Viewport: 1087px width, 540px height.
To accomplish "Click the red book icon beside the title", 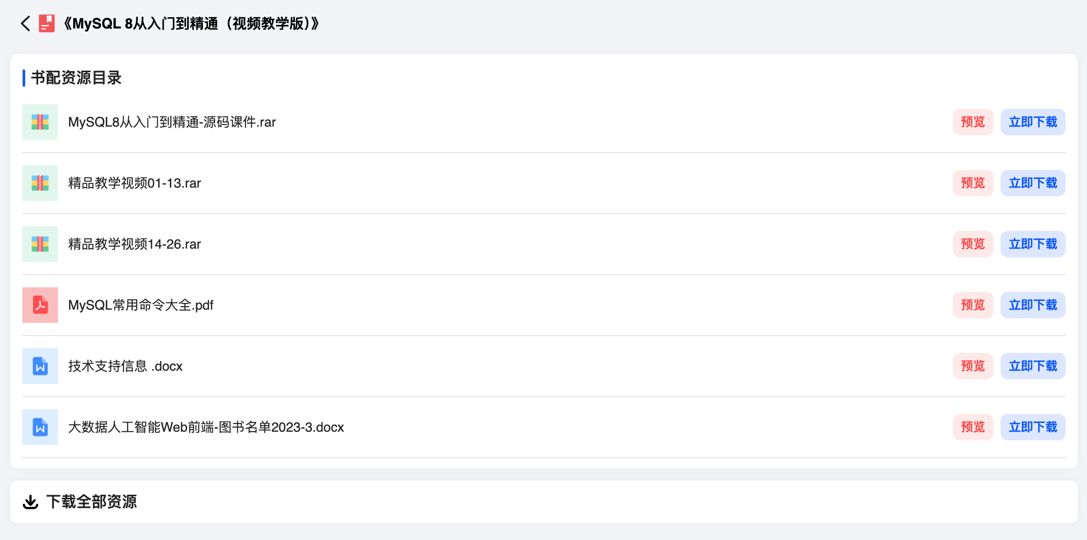I will [47, 23].
